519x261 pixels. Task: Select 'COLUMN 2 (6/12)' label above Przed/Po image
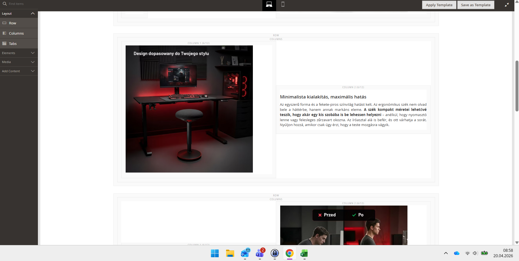(x=353, y=203)
